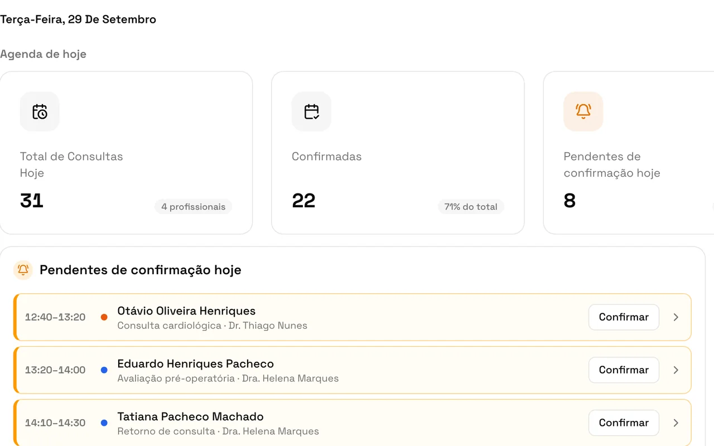Open details chevron for Eduardo Henriques Pacheco
The width and height of the screenshot is (714, 446).
tap(676, 370)
